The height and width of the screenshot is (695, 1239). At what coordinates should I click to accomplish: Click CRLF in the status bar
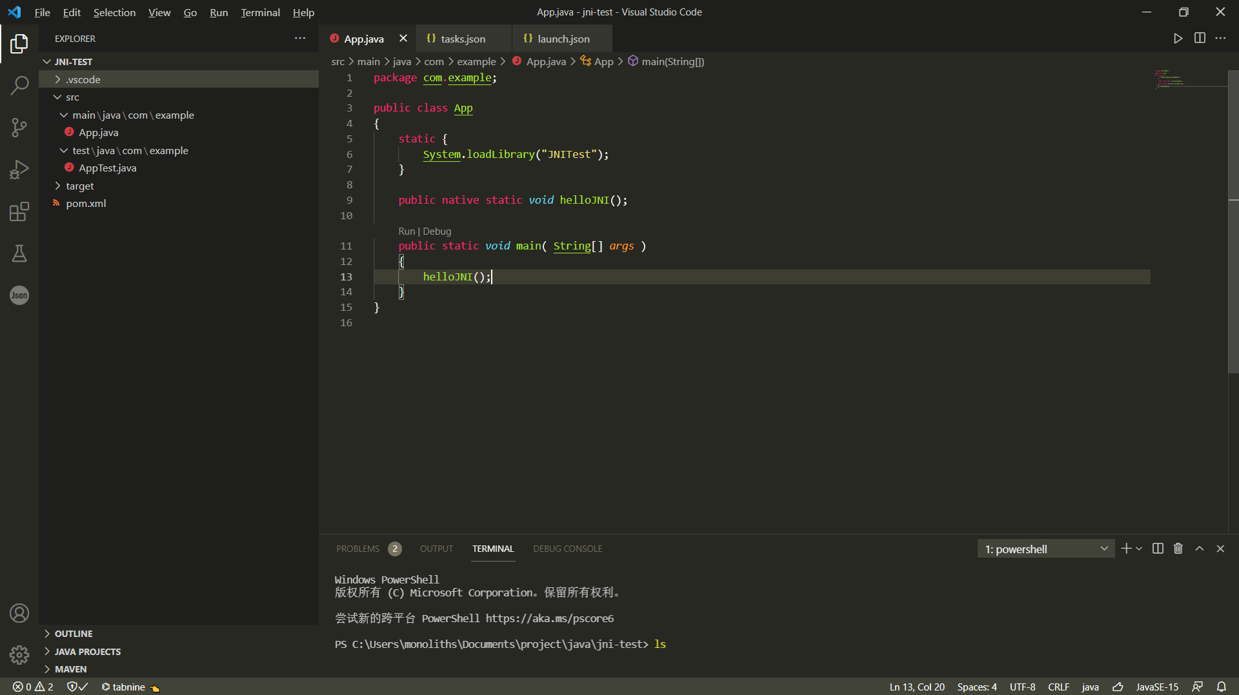coord(1058,687)
